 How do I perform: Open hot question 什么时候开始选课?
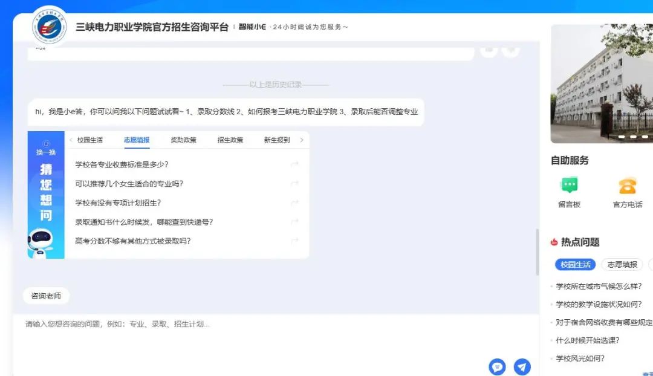588,340
